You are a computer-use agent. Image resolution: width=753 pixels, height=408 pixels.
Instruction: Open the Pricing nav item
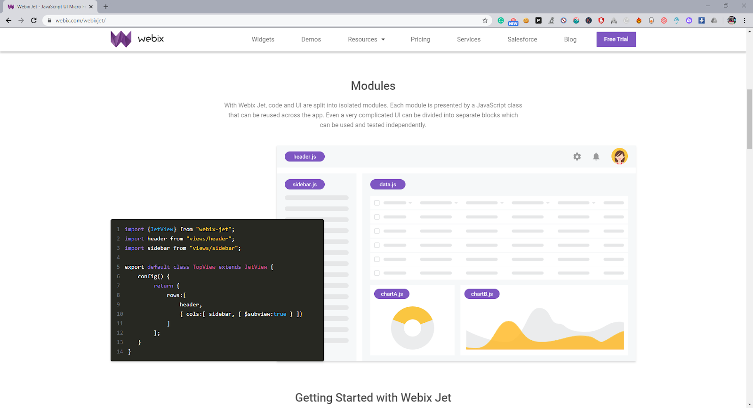click(420, 40)
